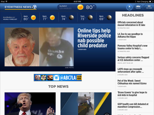Open 'Serious safety concerns flagged at ICE' story
This screenshot has height=115, width=154.
[x=133, y=59]
